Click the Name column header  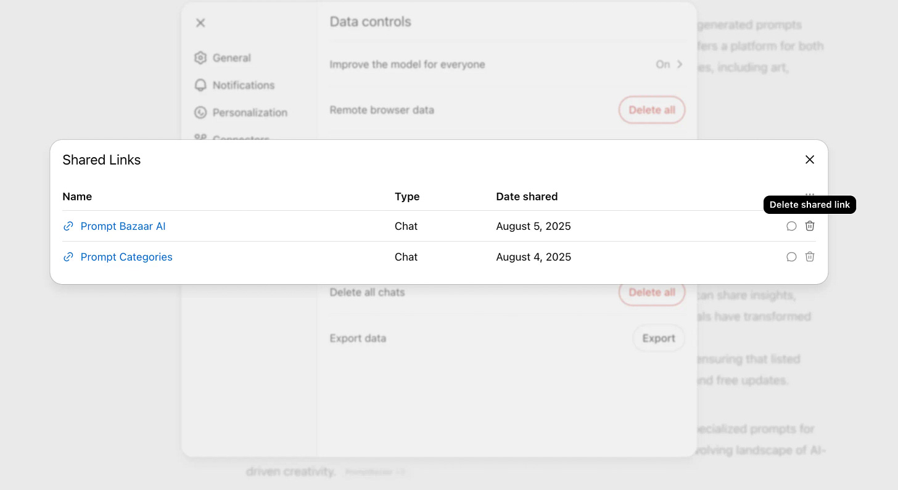[x=77, y=197]
